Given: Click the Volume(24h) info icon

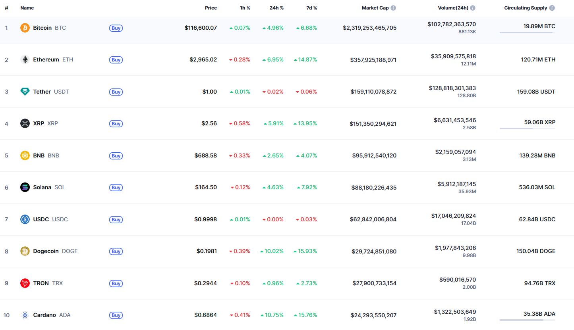Looking at the screenshot, I should (473, 8).
